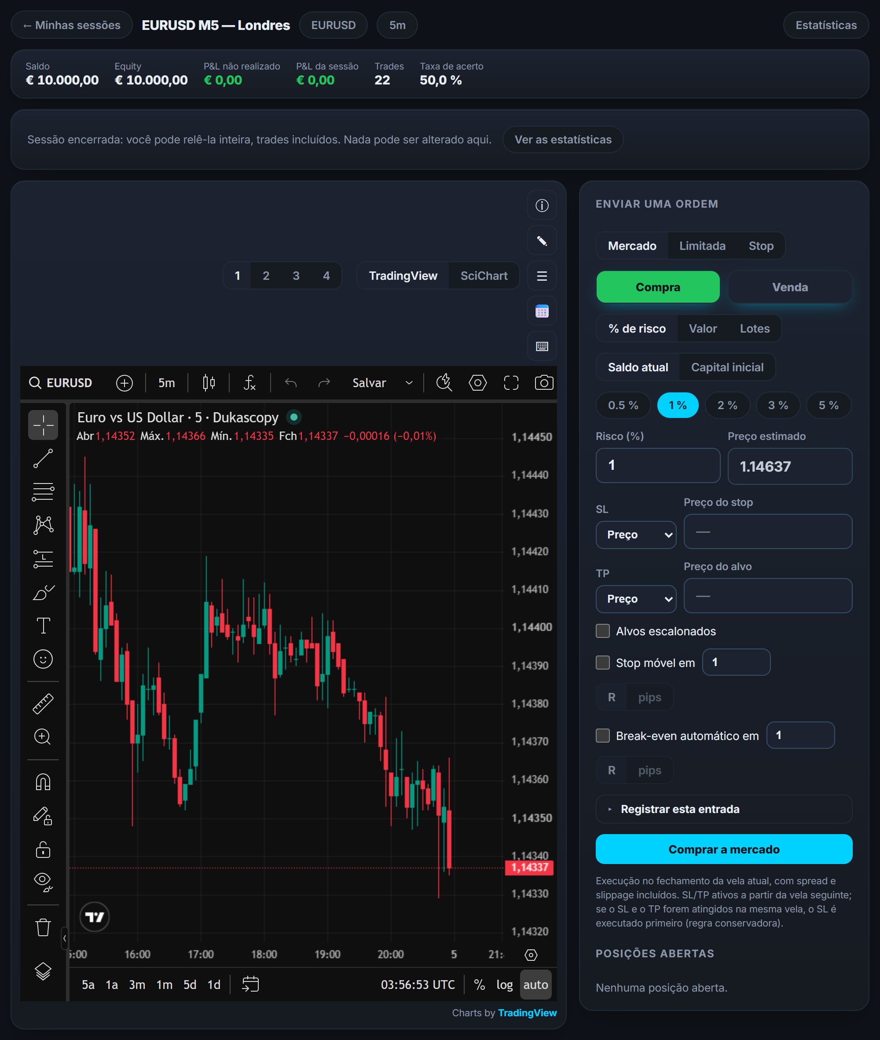This screenshot has width=880, height=1040.
Task: Add symbol to compare with plus icon
Action: [x=124, y=383]
